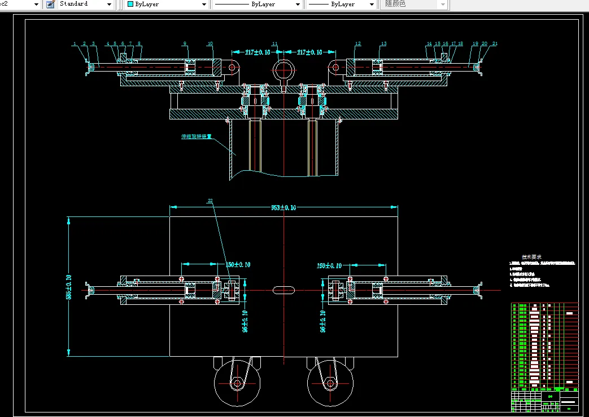Open the Standard style dropdown
Screen dimensions: 589x417
[109, 4]
